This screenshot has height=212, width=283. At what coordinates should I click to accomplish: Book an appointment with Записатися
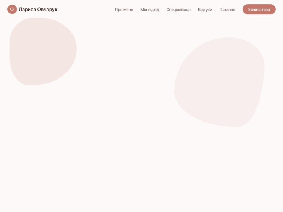(x=259, y=10)
